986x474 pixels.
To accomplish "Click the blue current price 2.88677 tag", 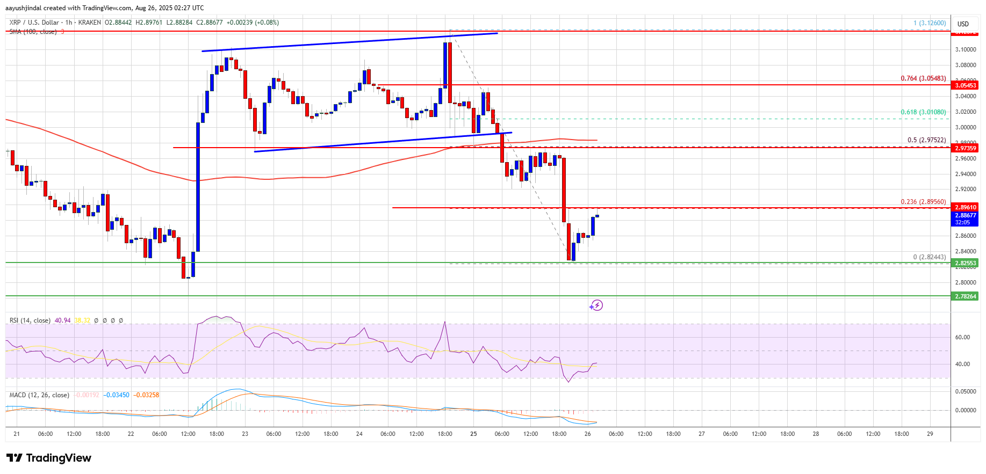I will (965, 215).
